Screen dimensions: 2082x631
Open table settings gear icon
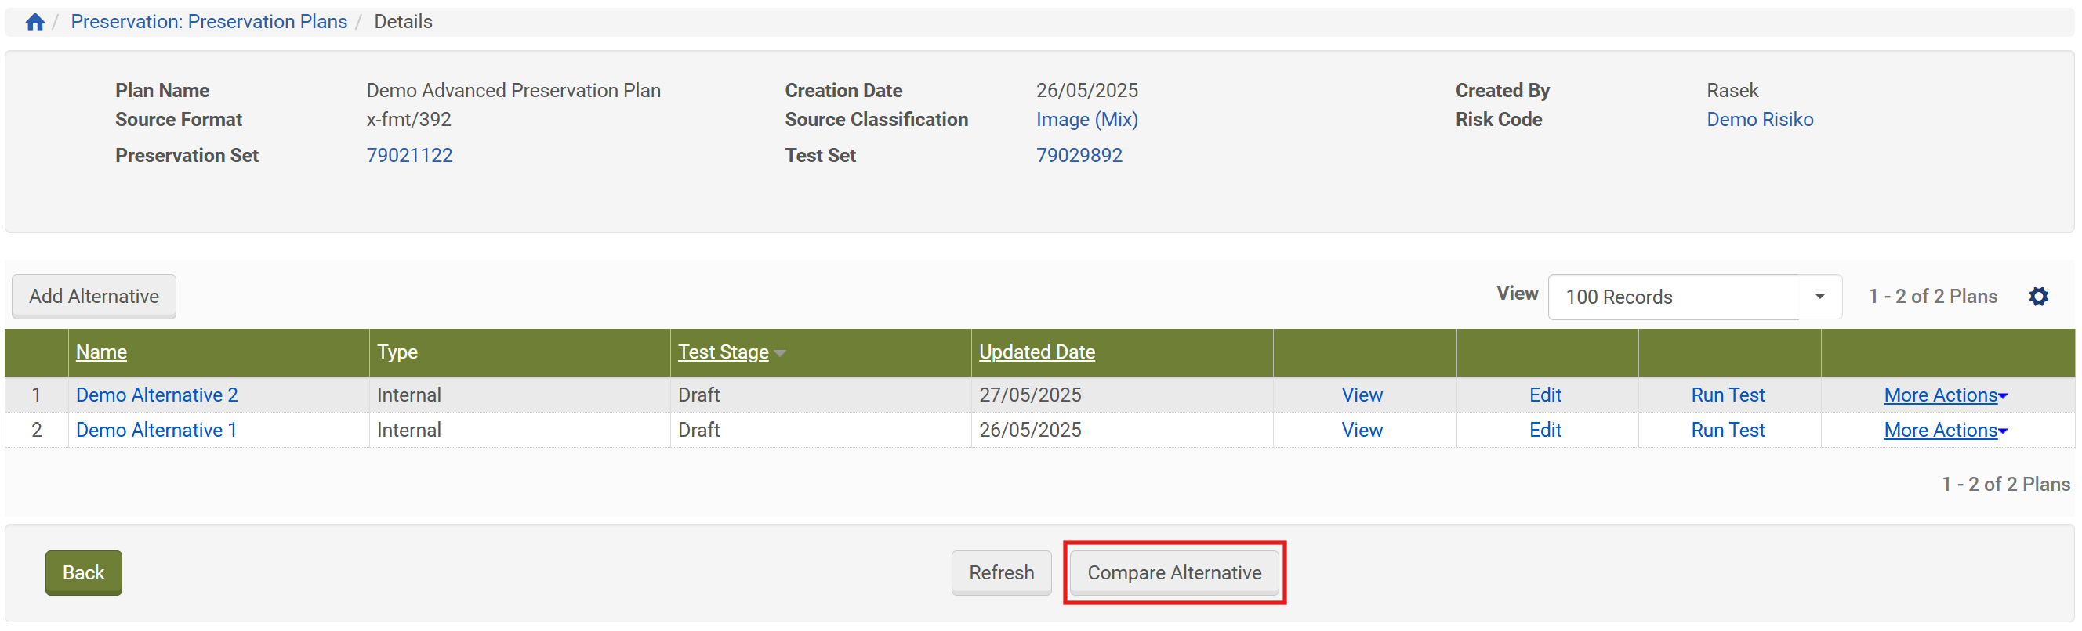(2038, 296)
